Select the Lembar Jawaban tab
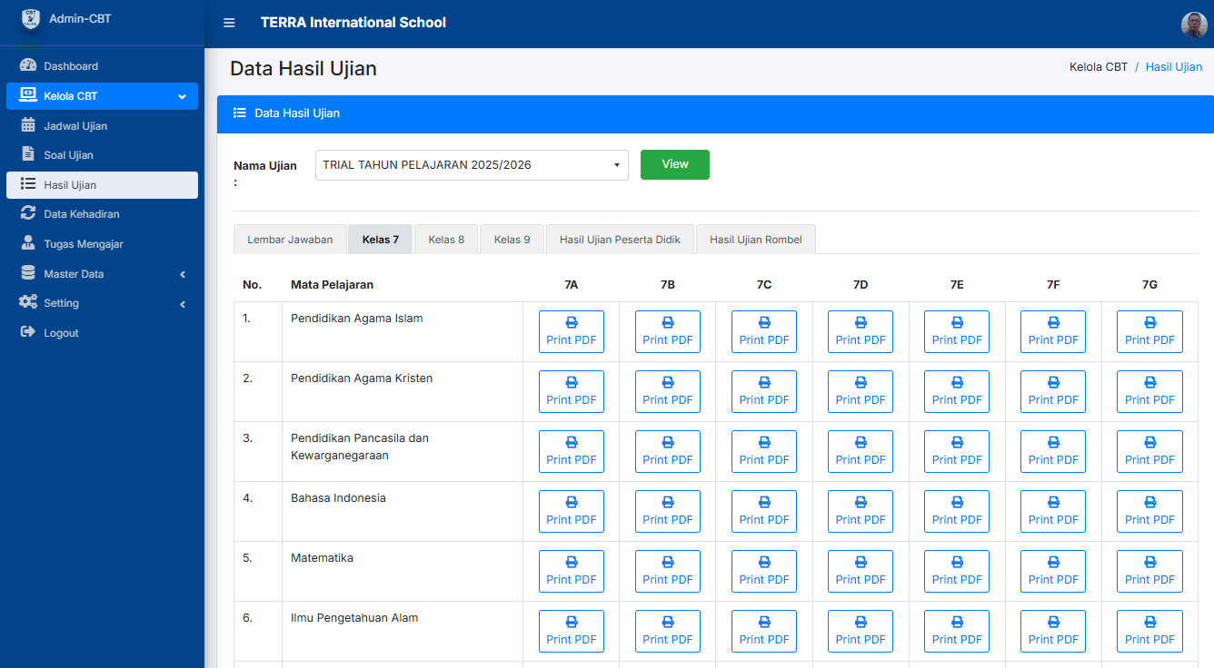1214x668 pixels. pyautogui.click(x=290, y=240)
